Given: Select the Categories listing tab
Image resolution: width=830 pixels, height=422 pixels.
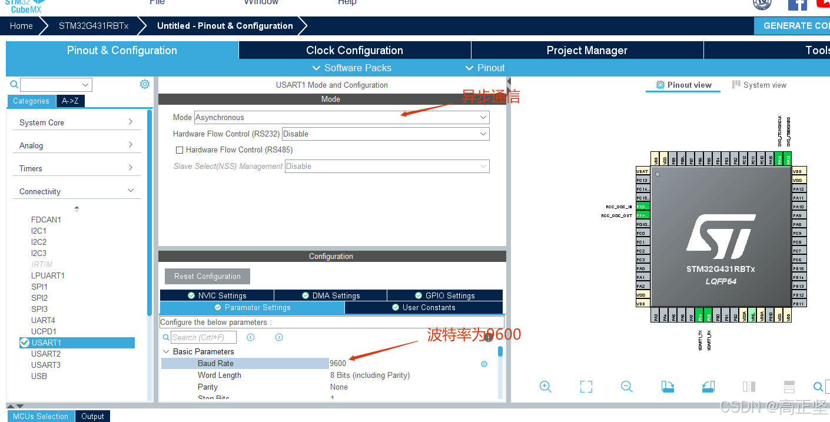Looking at the screenshot, I should [31, 101].
